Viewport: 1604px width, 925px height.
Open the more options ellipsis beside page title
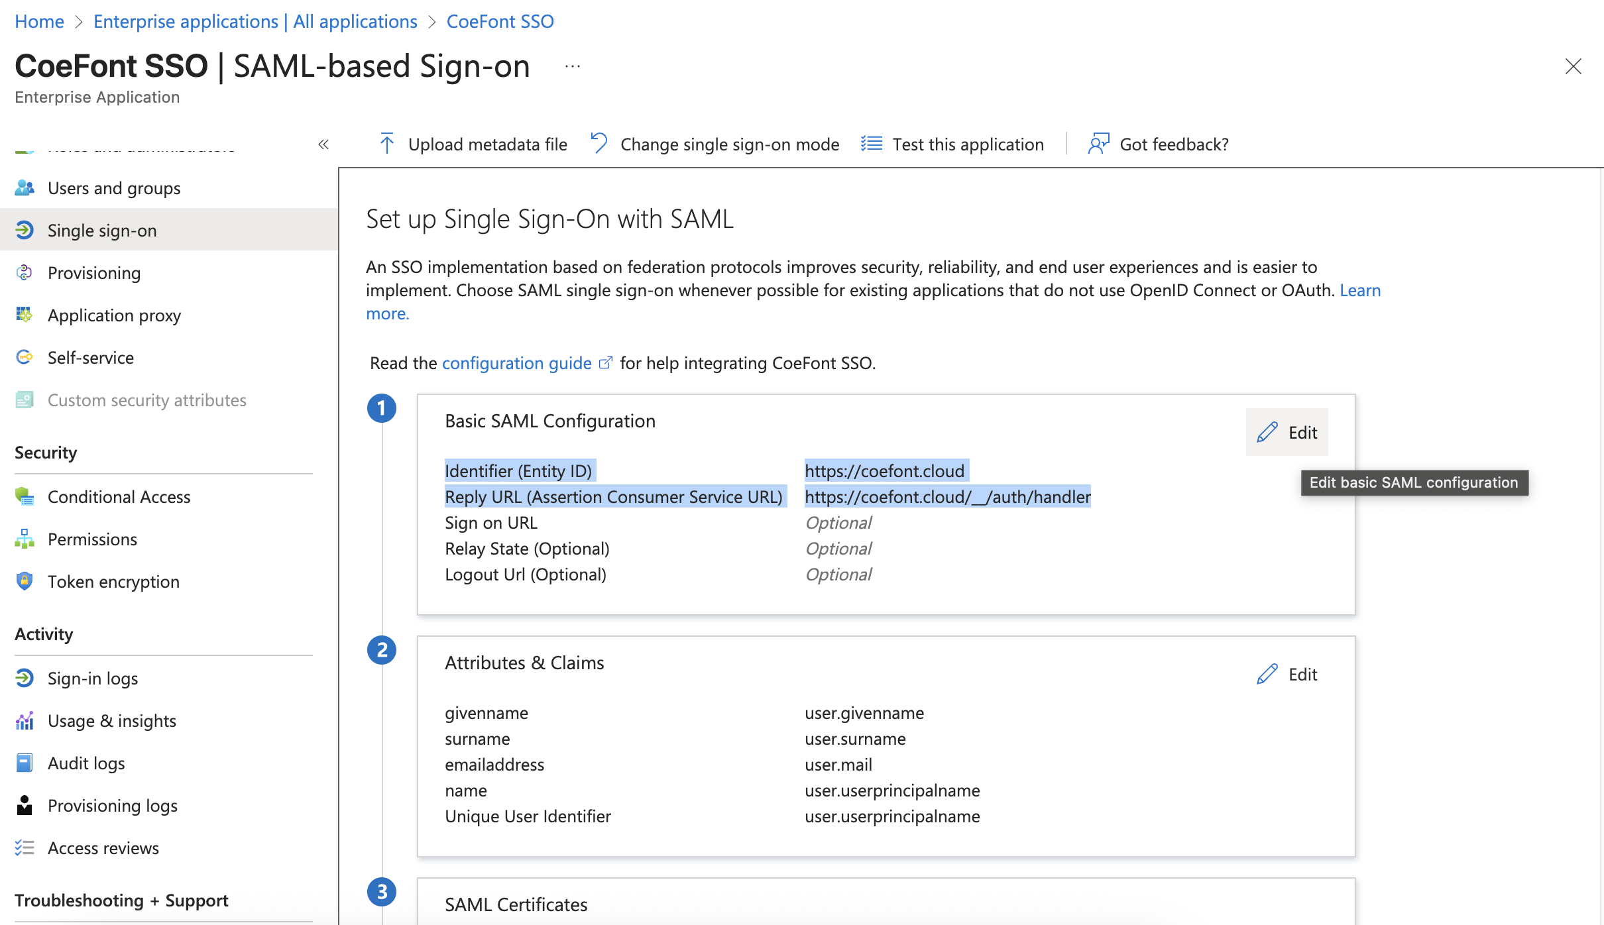pyautogui.click(x=573, y=66)
